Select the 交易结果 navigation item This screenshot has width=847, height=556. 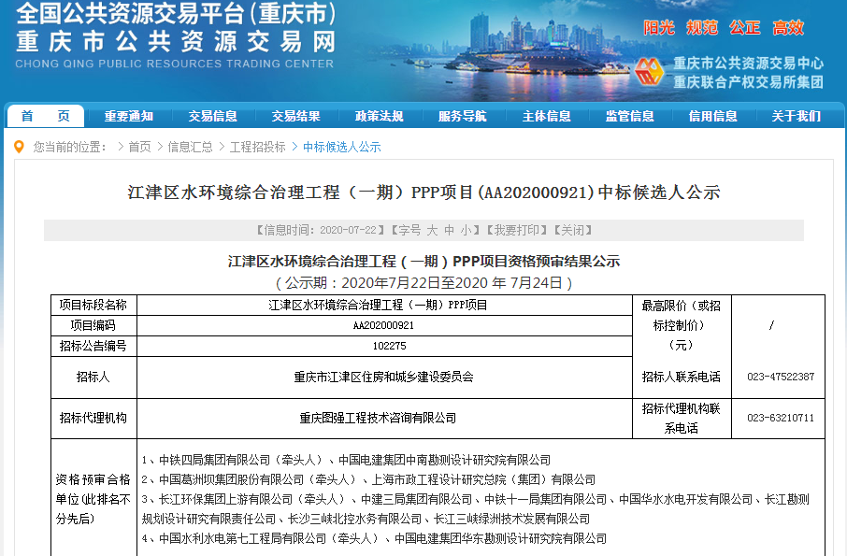pyautogui.click(x=295, y=117)
